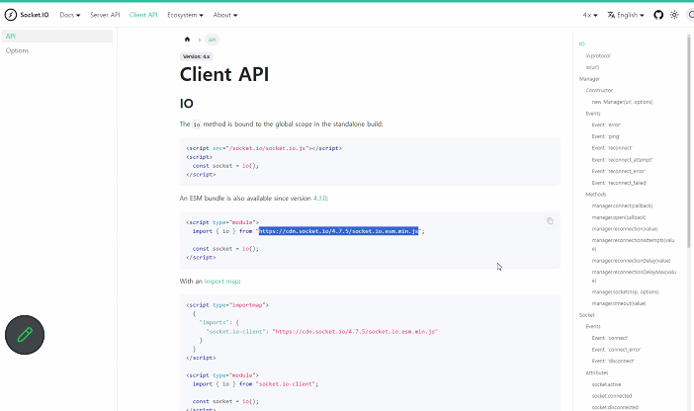Jump to Manager in the contents
694x411 pixels.
pyautogui.click(x=589, y=79)
